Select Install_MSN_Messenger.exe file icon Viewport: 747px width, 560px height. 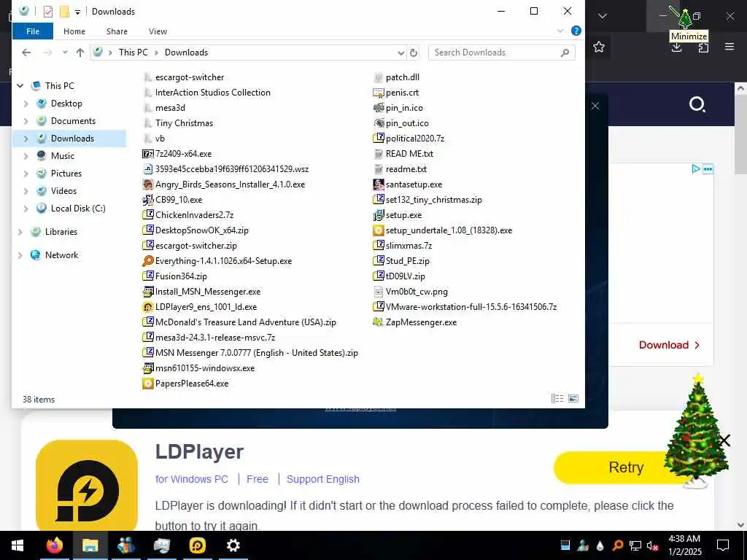pos(148,292)
